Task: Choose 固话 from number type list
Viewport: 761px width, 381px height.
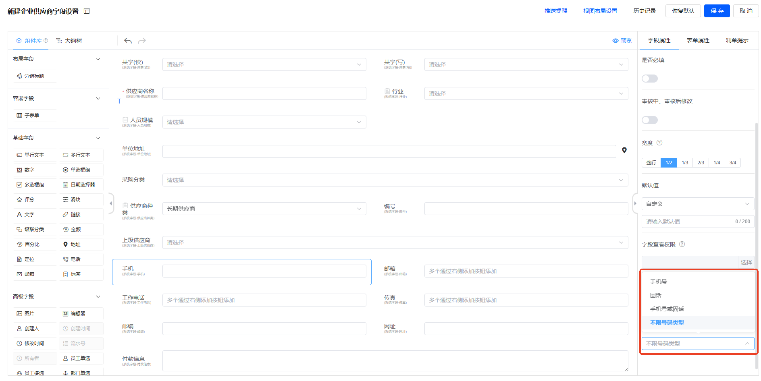Action: (x=698, y=295)
